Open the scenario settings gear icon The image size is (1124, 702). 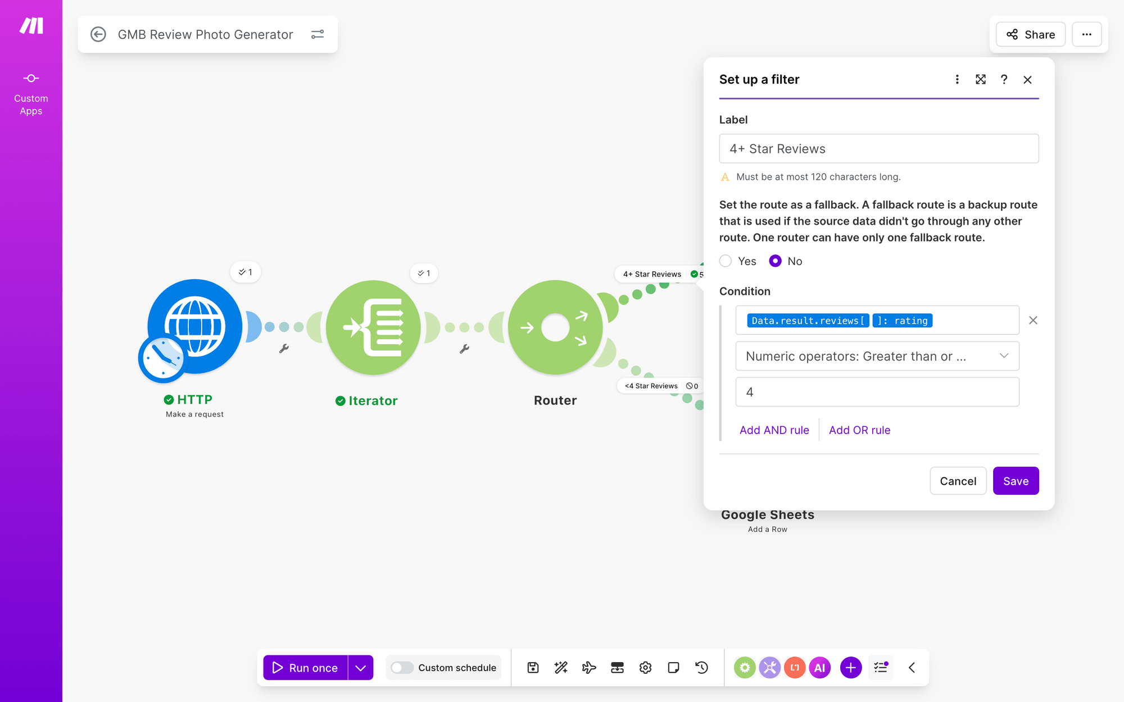coord(645,667)
